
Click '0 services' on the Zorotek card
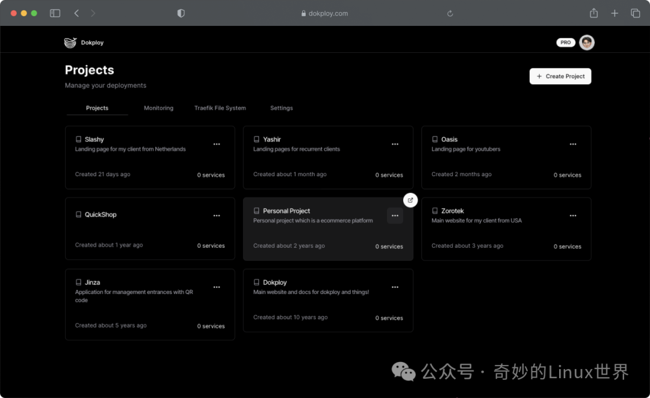tap(567, 246)
